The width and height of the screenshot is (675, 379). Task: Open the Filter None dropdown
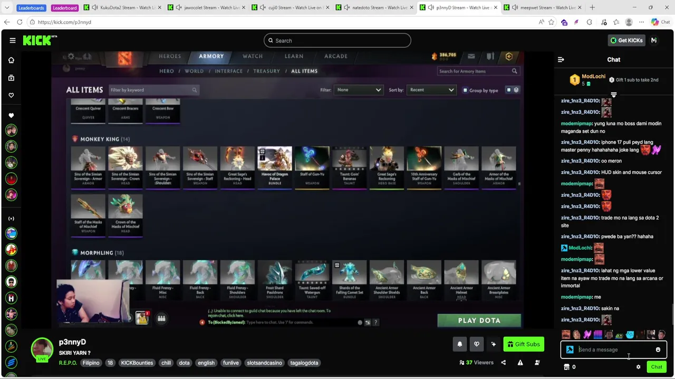point(359,90)
